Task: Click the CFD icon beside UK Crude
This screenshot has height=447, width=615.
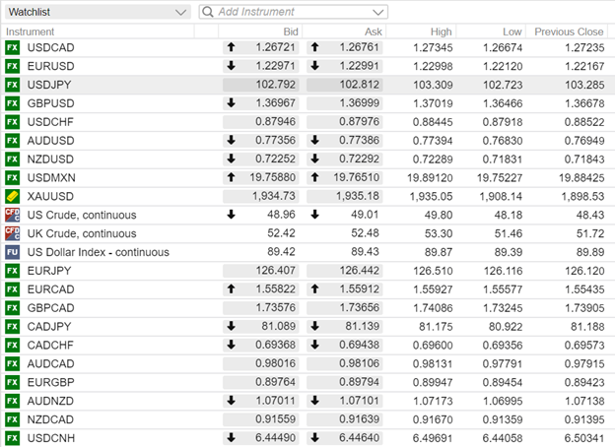Action: [x=13, y=233]
